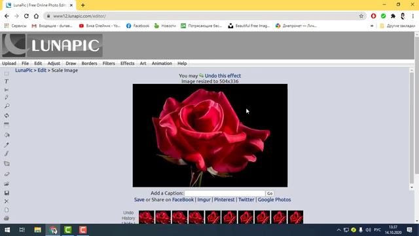This screenshot has height=236, width=419.
Task: Click the LunaPic breadcrumb link
Action: (24, 70)
